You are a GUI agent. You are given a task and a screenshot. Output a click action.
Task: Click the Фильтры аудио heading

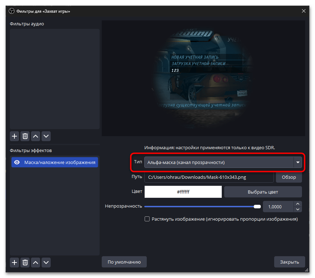27,24
